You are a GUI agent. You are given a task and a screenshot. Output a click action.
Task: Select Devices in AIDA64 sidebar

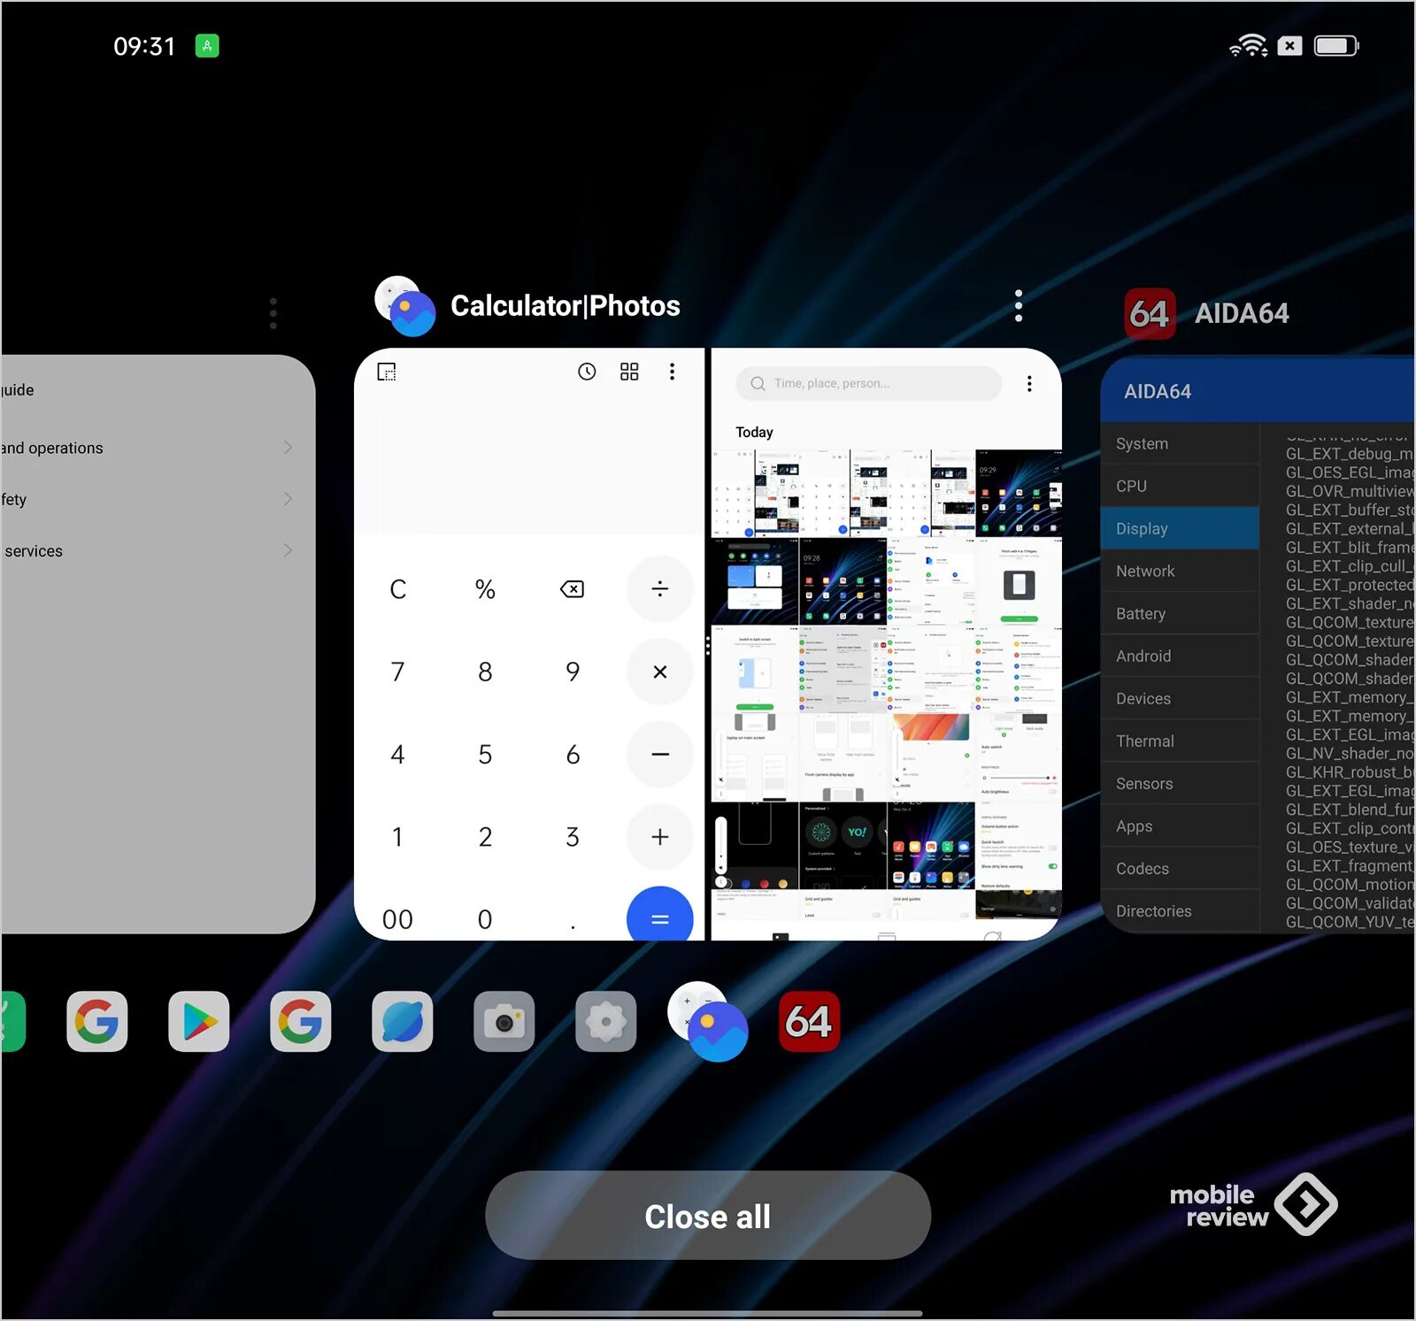point(1180,698)
